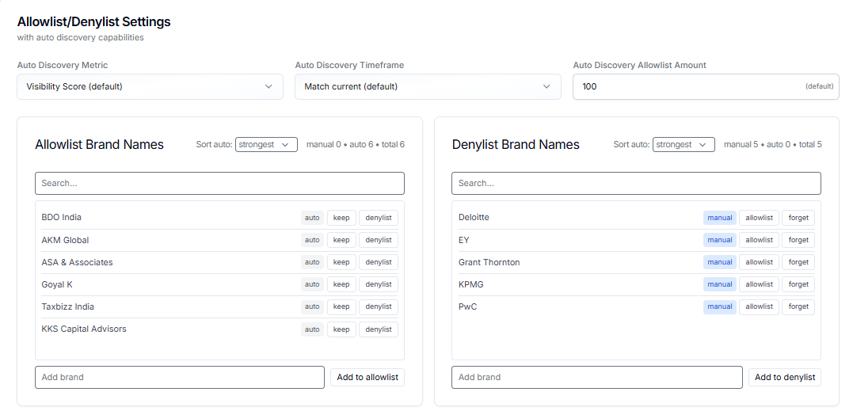Click the Add to allowlist button
853x411 pixels.
367,377
